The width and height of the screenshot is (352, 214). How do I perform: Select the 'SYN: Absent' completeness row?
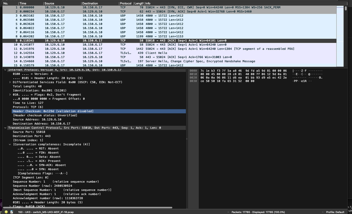tap(38, 169)
